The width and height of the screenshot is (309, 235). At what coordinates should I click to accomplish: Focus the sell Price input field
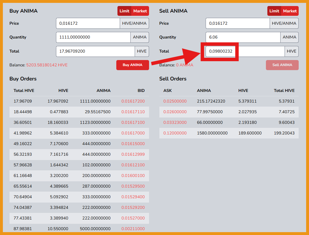237,23
